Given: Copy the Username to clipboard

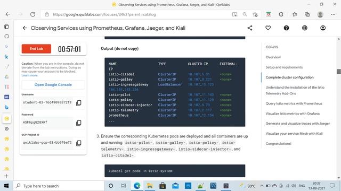Looking at the screenshot, I should [79, 103].
